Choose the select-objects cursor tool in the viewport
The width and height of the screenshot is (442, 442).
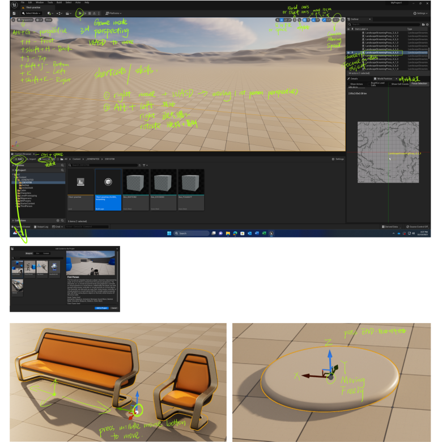pyautogui.click(x=277, y=20)
